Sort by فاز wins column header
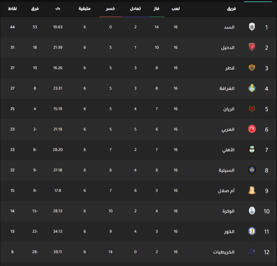The image size is (277, 266). (156, 9)
